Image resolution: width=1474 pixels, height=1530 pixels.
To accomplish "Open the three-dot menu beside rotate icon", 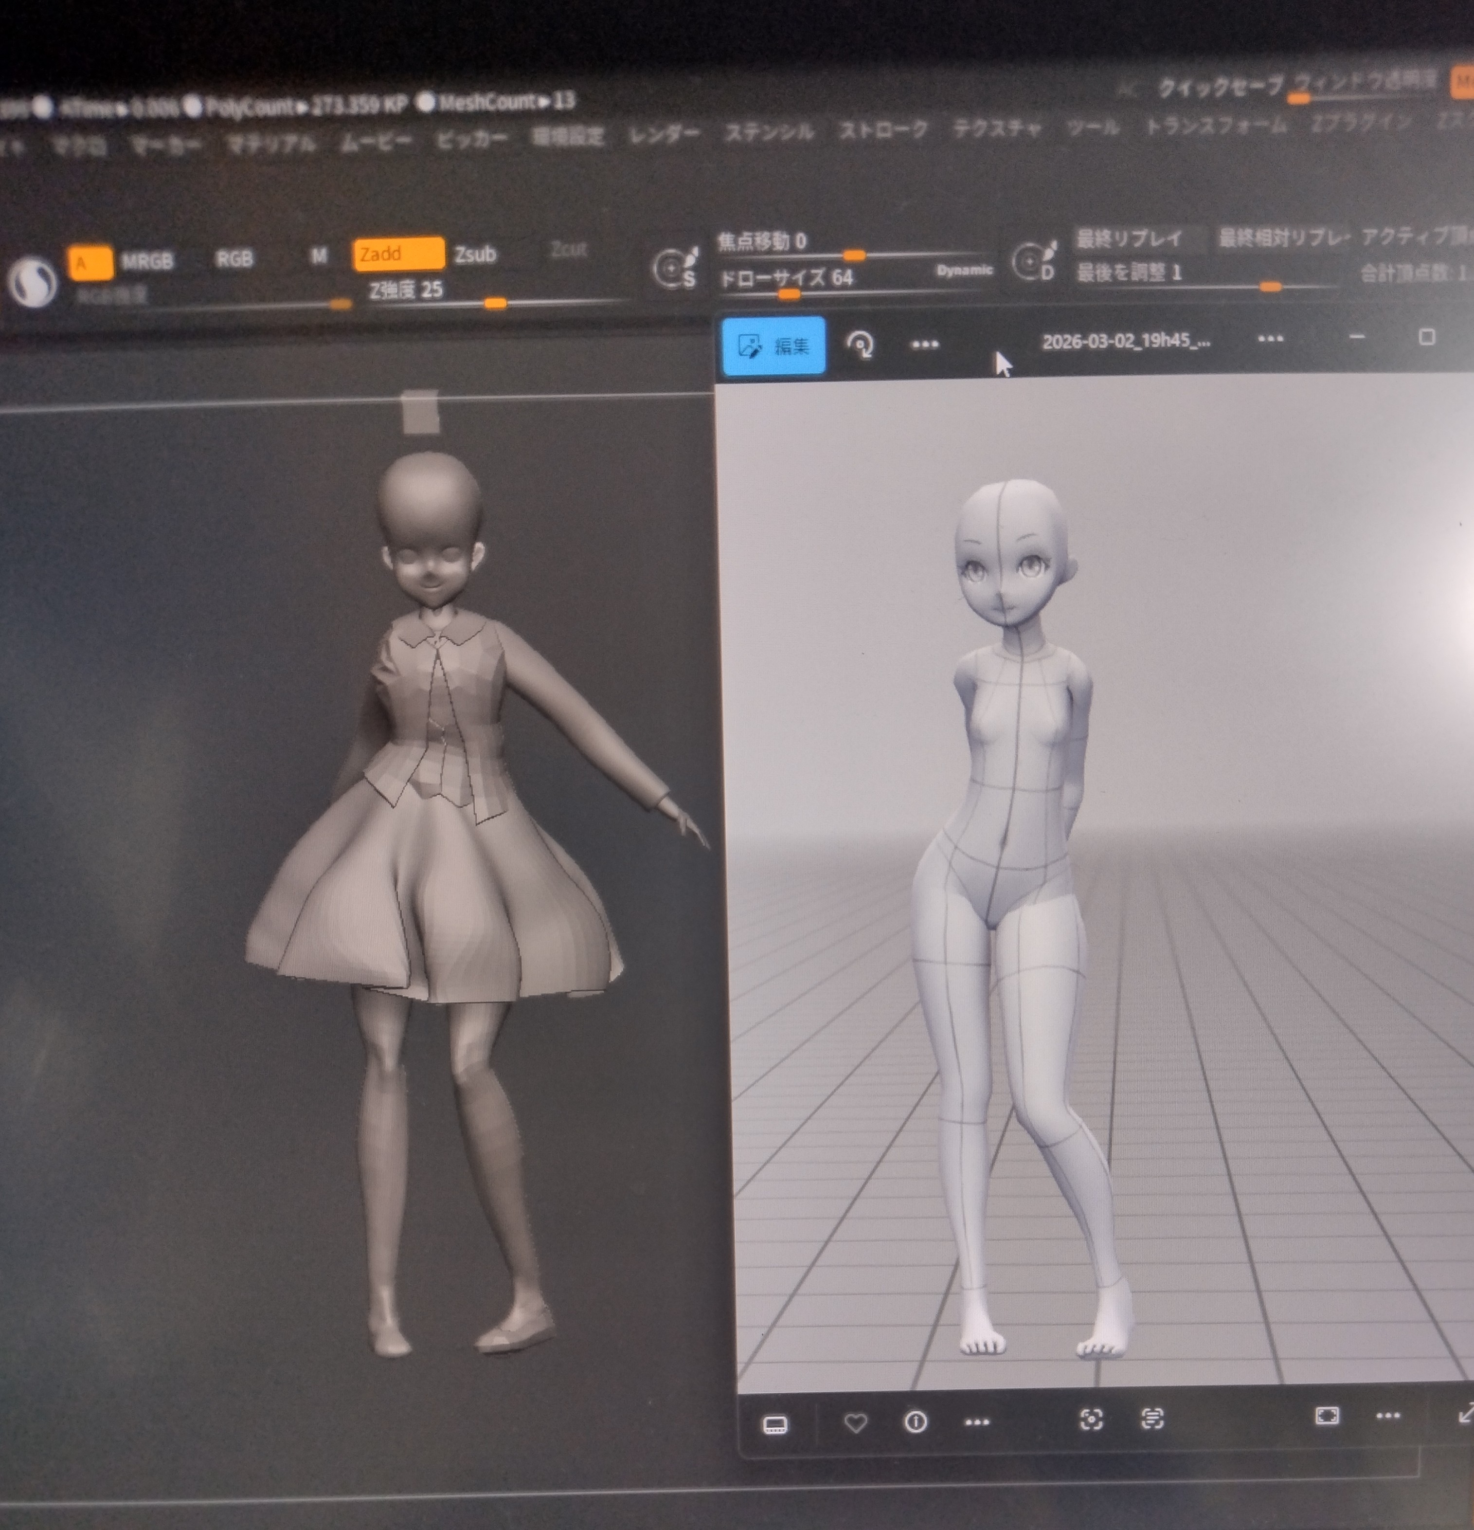I will pyautogui.click(x=925, y=344).
